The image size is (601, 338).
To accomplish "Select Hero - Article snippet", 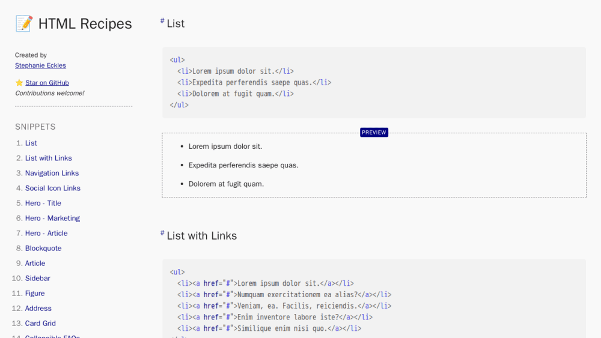I will point(46,233).
